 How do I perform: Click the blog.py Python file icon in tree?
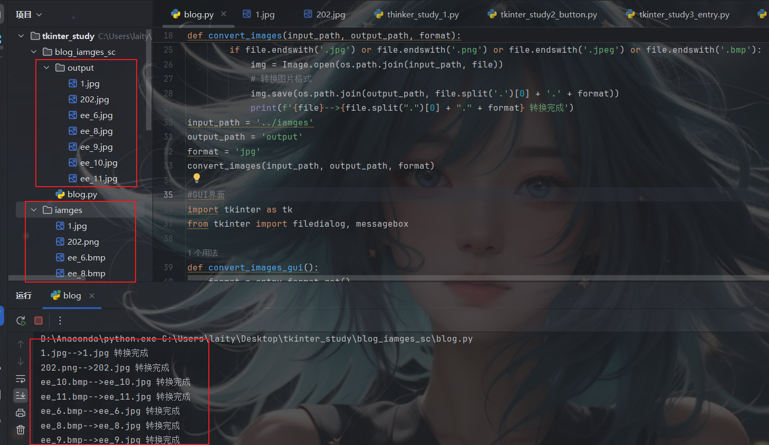[60, 194]
